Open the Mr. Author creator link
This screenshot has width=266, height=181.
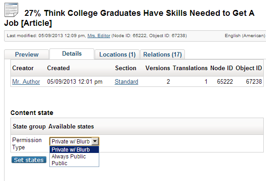[x=26, y=82]
